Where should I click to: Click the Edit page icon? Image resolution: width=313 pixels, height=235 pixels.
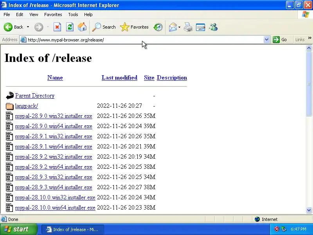click(201, 27)
